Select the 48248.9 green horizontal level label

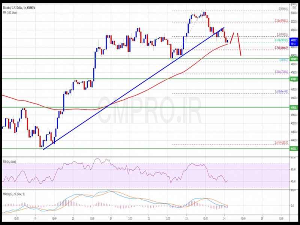(x=293, y=59)
